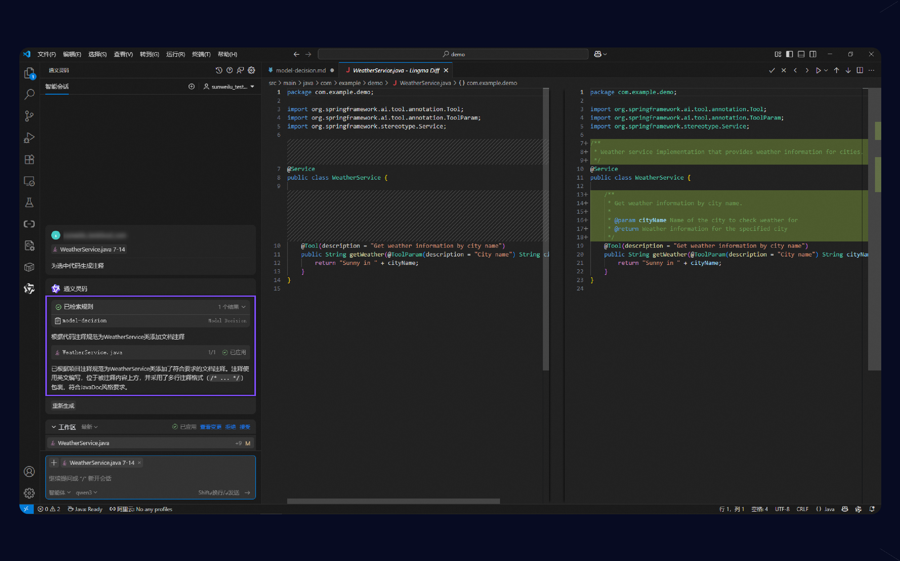Click the chat message input field
This screenshot has width=900, height=561.
click(x=150, y=478)
